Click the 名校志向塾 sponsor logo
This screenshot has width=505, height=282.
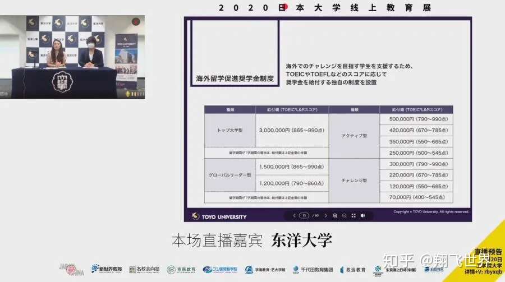click(x=144, y=270)
